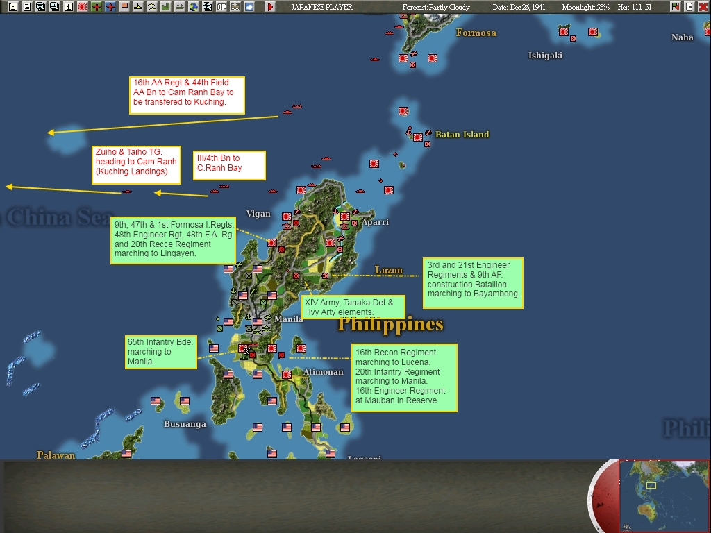Click the orange flag toolbar icon
711x533 pixels.
click(124, 7)
